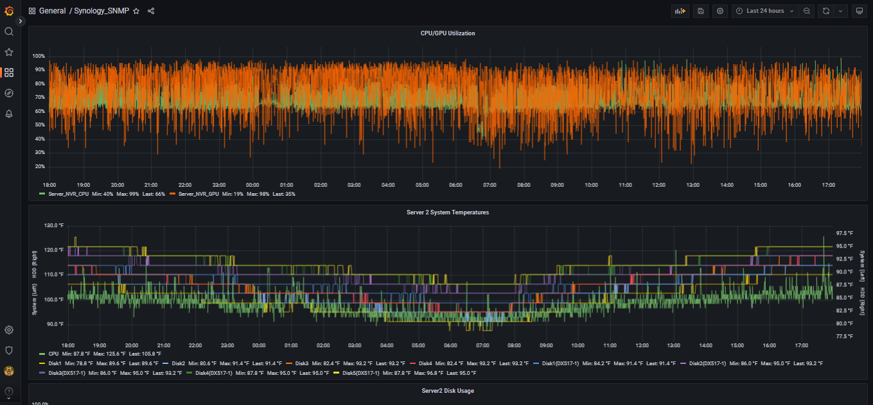This screenshot has width=873, height=405.
Task: Open the Search dashboards icon in sidebar
Action: coord(9,31)
